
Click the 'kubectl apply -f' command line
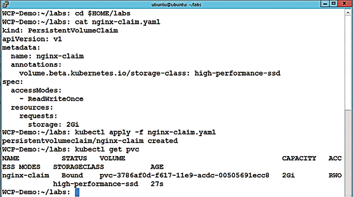[109, 132]
